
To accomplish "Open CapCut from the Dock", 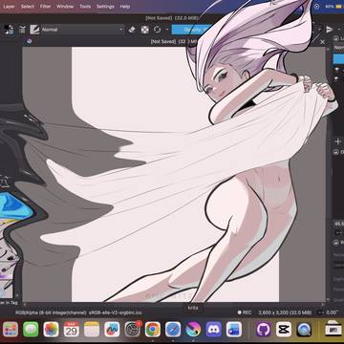I will [x=284, y=330].
